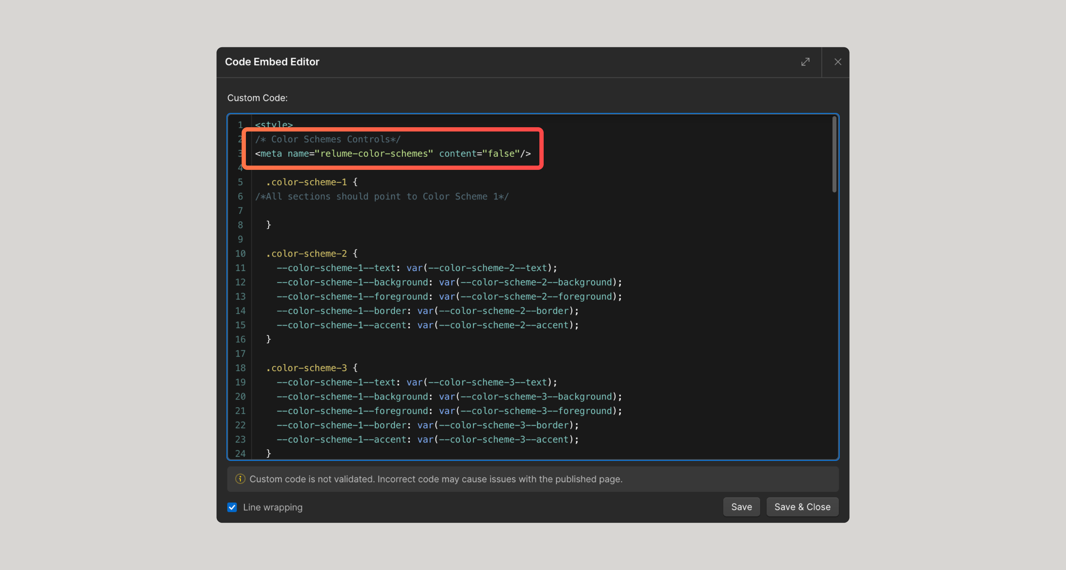
Task: Expand the Code Embed Editor to fullscreen
Action: tap(805, 62)
